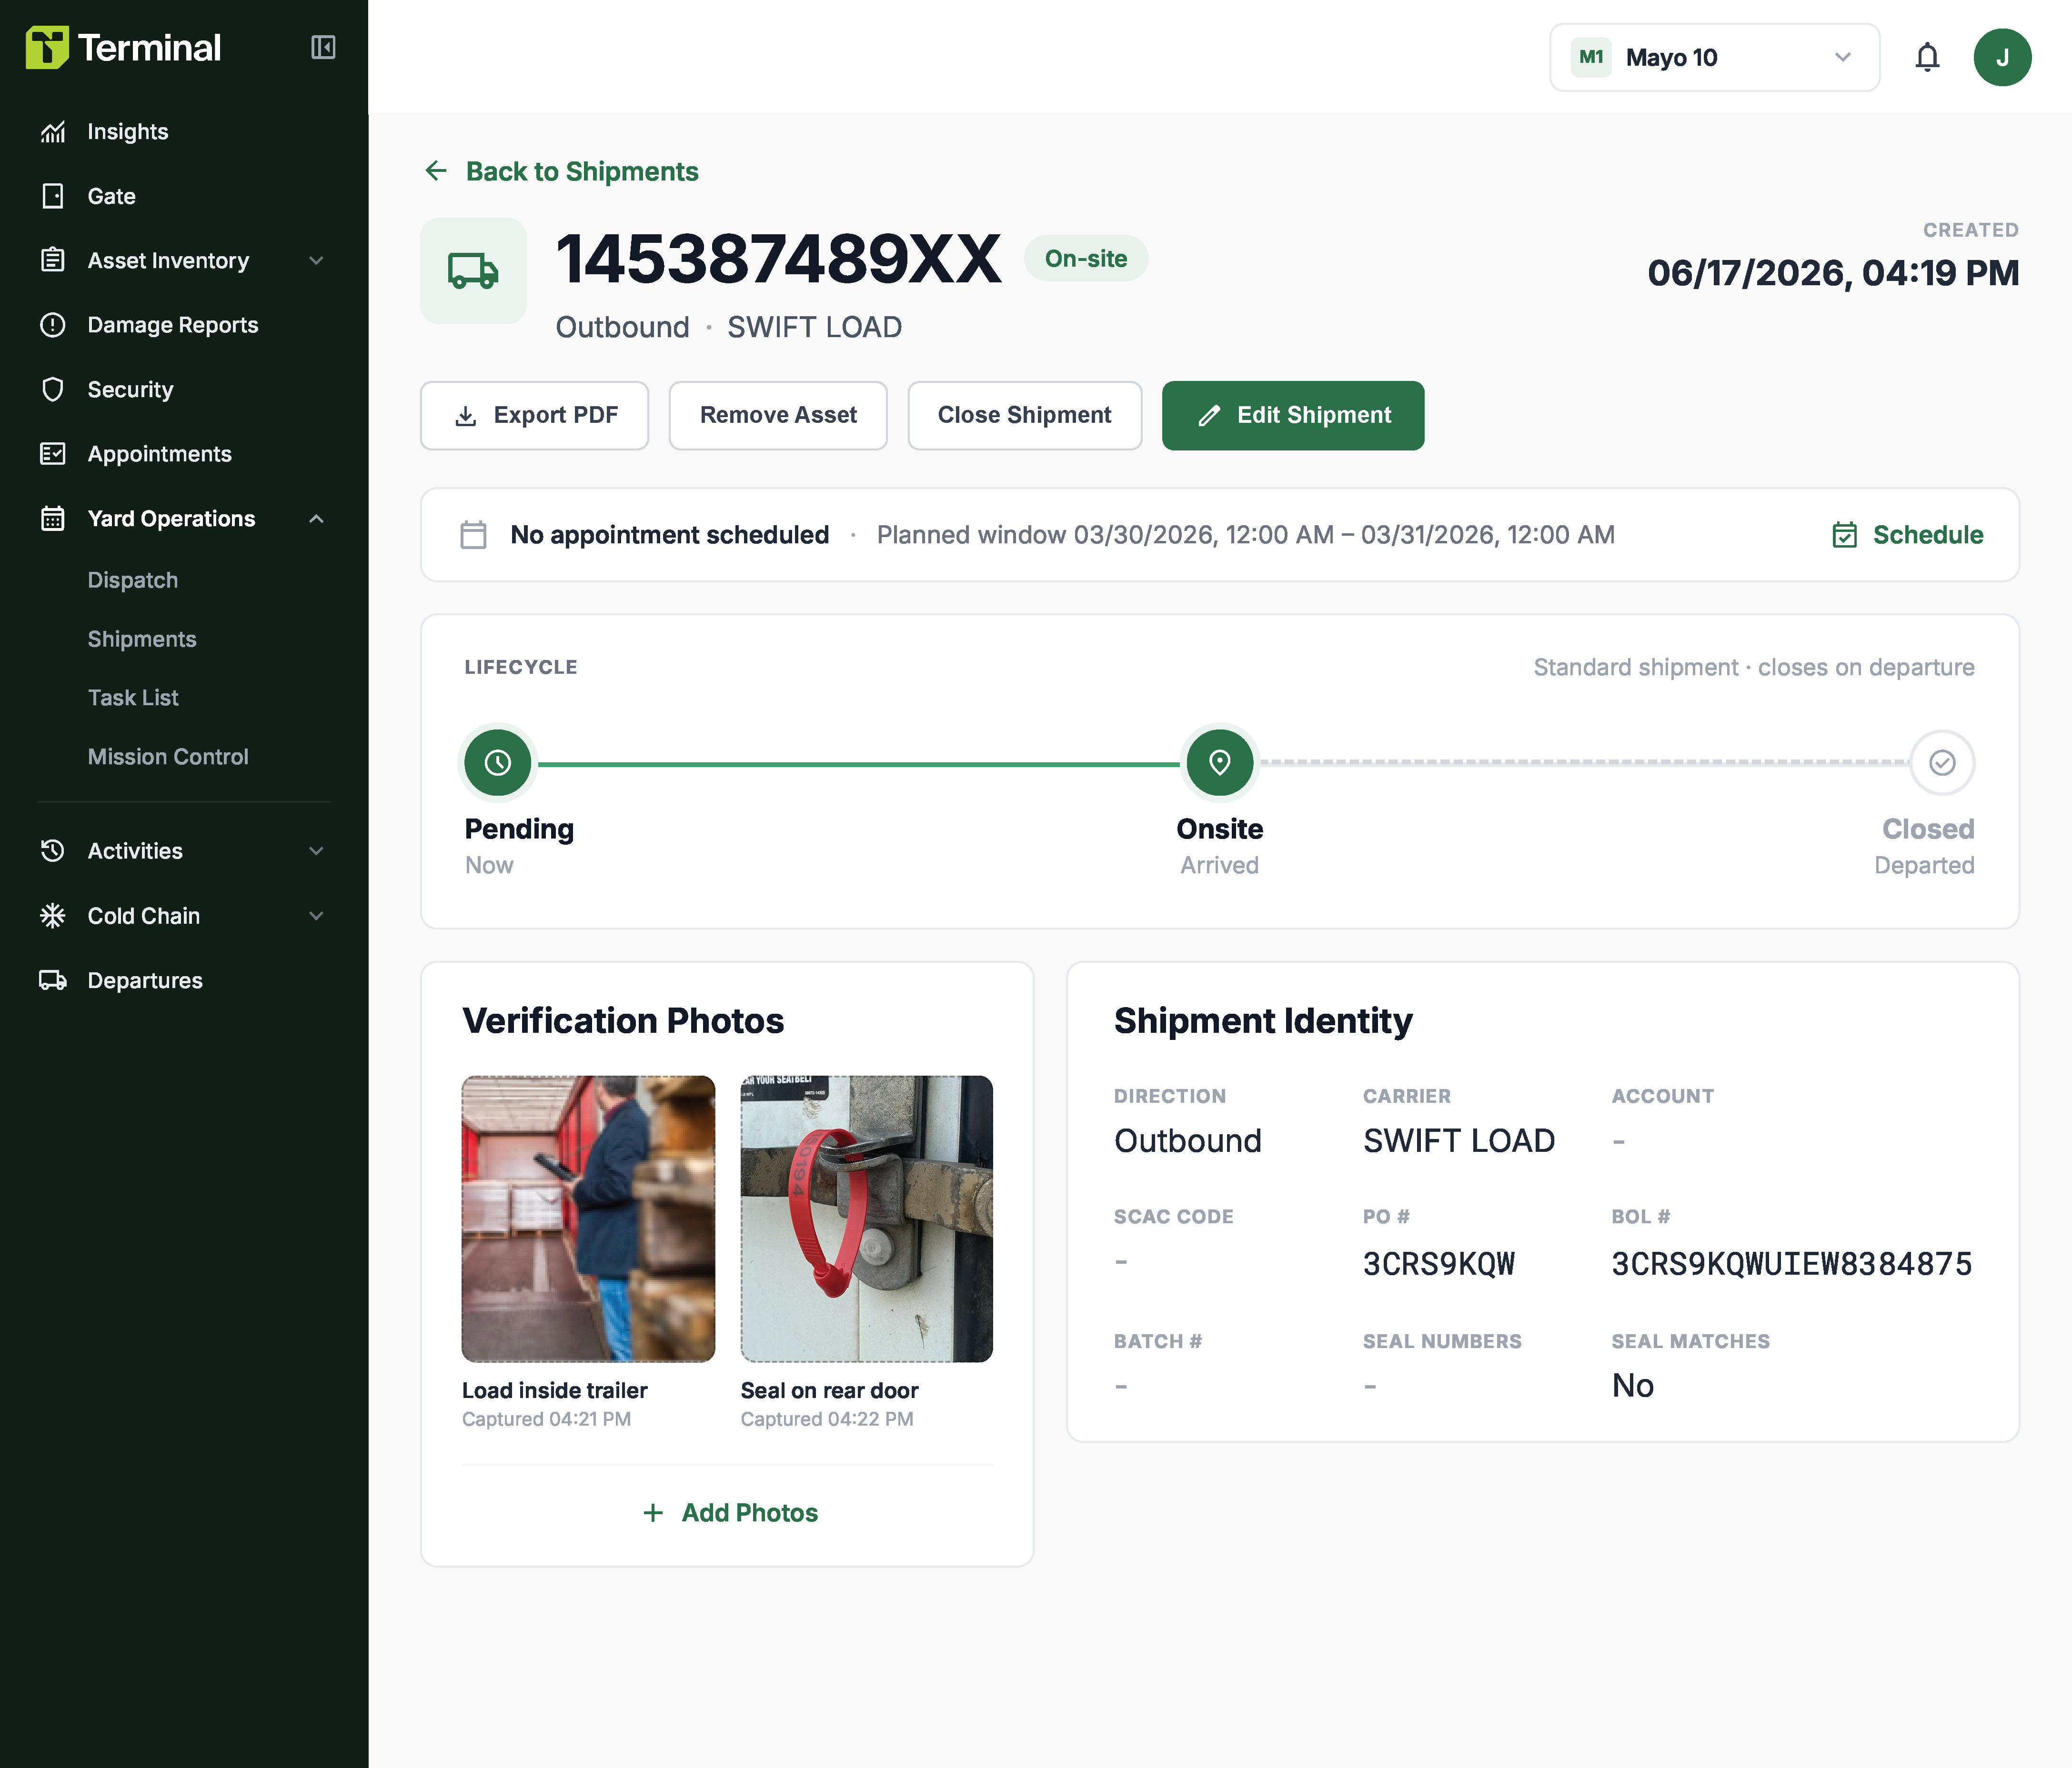Expand the Cold Chain chevron
This screenshot has height=1768, width=2072.
pos(316,916)
